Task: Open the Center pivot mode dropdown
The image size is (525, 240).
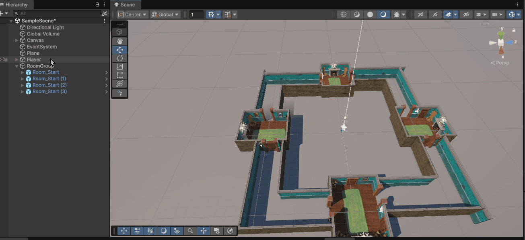Action: (x=132, y=14)
